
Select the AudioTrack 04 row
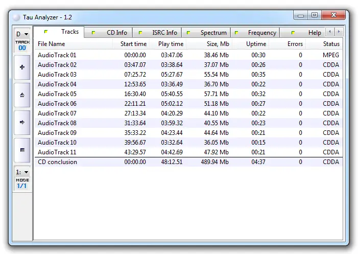188,84
